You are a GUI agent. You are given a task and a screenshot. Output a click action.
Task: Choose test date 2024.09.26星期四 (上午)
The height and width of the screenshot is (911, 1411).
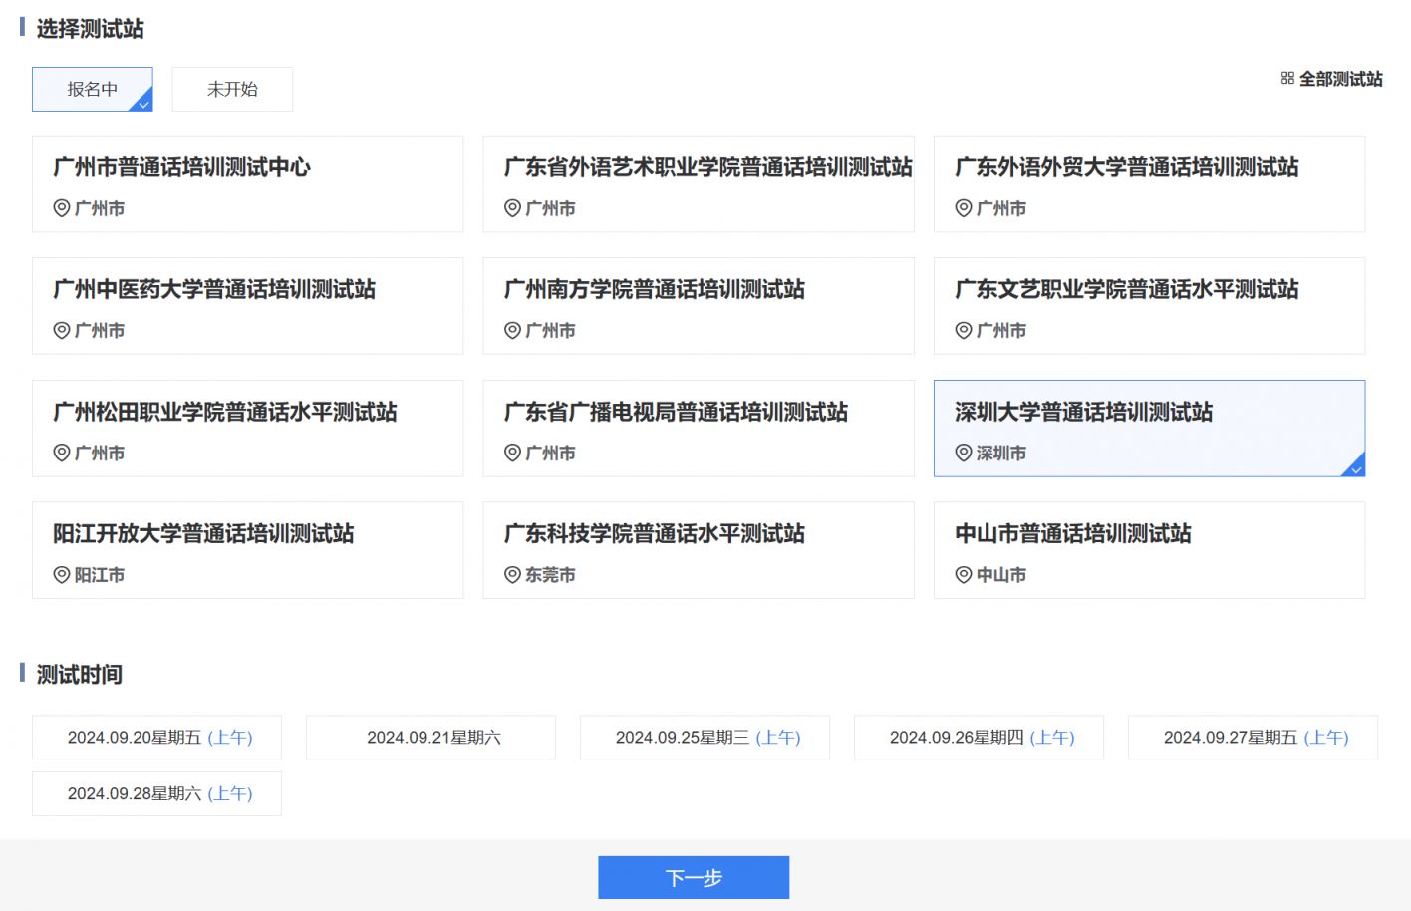pyautogui.click(x=979, y=738)
